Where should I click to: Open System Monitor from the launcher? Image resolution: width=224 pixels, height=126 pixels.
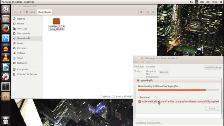(x=6, y=38)
